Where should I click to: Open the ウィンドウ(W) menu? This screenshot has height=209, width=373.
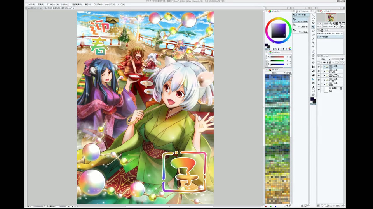(x=110, y=5)
